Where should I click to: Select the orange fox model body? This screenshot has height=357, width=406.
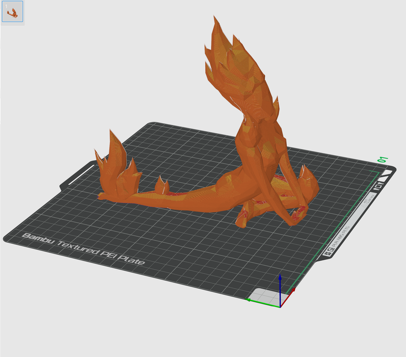(x=204, y=195)
